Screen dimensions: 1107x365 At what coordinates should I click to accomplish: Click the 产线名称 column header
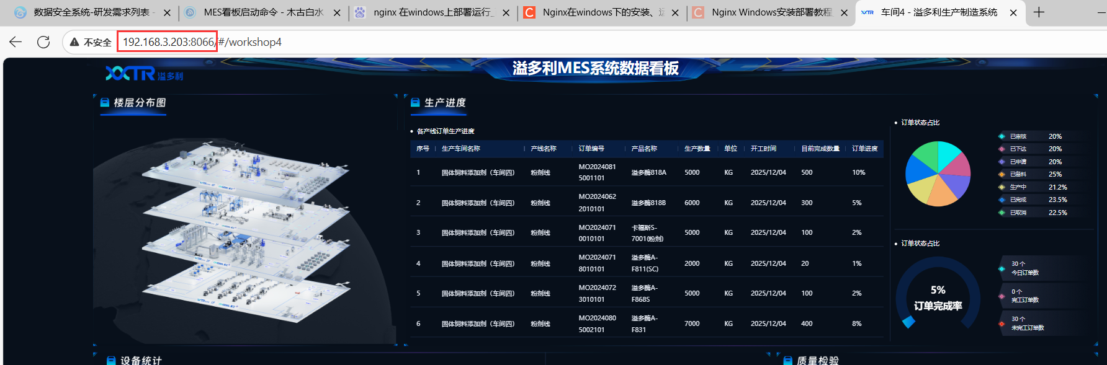coord(544,149)
